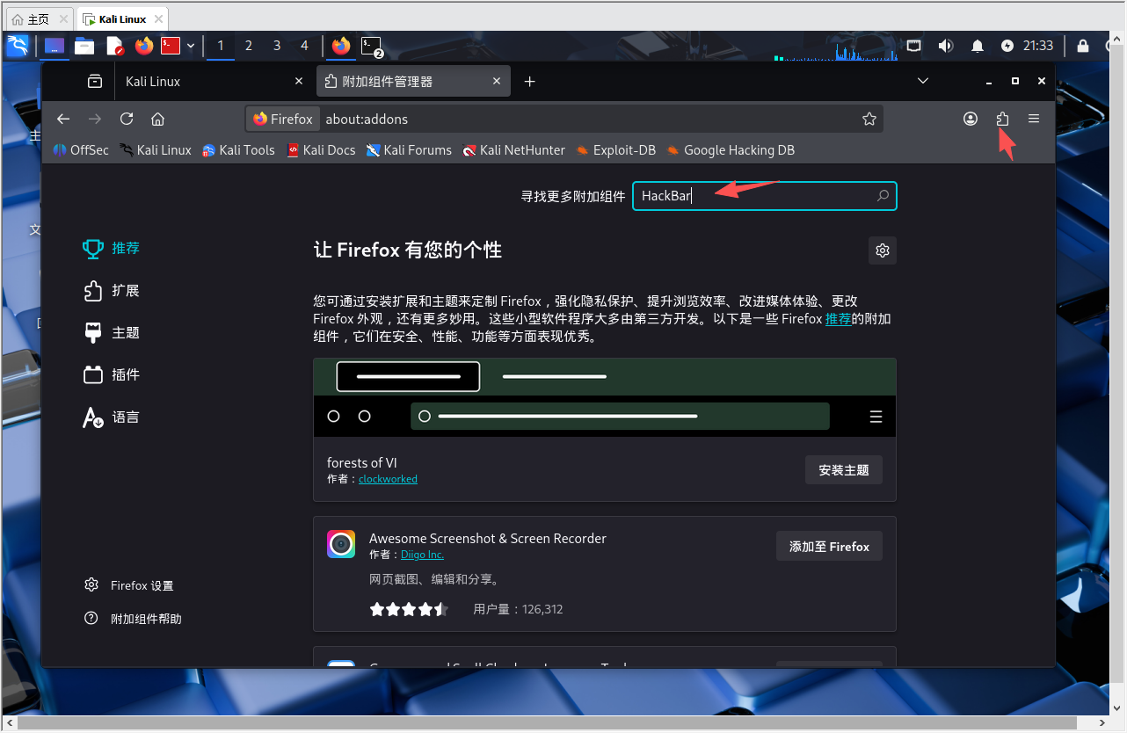Open the Kali Docs bookmark
Screen dimensions: 1127x733
coord(321,150)
